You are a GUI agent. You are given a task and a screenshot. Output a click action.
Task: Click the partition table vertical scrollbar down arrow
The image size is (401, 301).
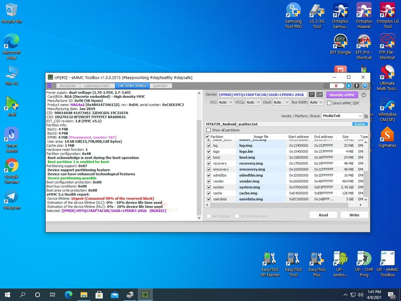pyautogui.click(x=366, y=199)
